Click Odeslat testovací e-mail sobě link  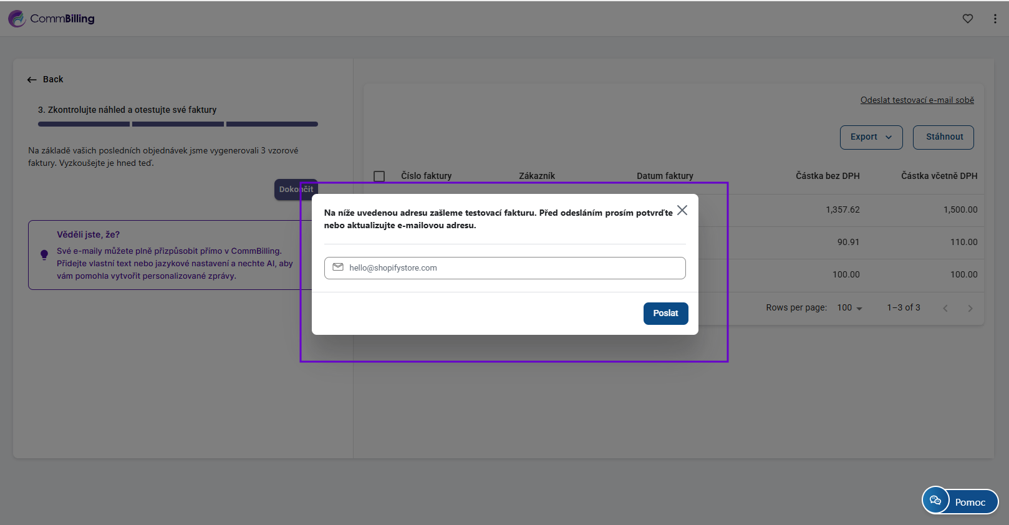pyautogui.click(x=917, y=100)
